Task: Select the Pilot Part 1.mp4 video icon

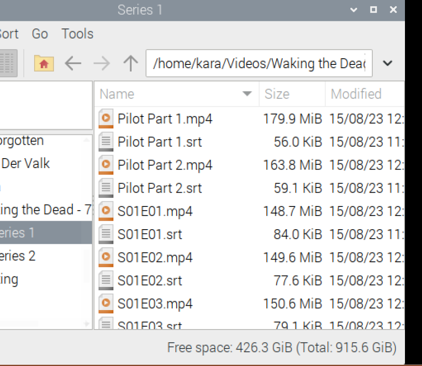Action: 106,118
